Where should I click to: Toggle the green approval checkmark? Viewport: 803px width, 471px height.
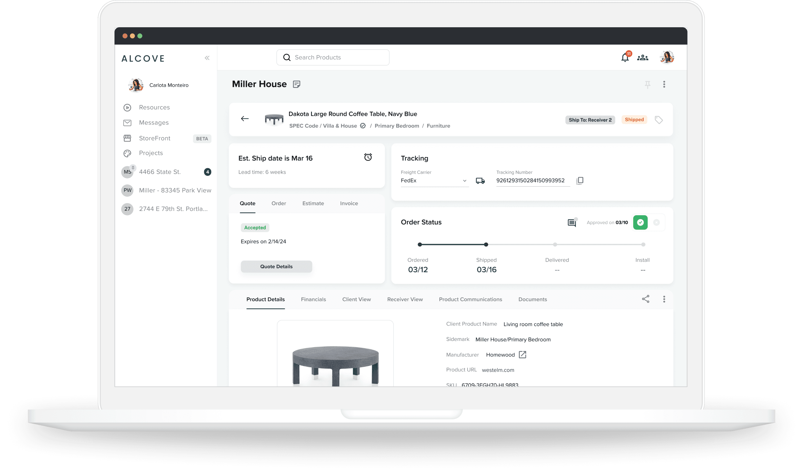[x=640, y=222]
